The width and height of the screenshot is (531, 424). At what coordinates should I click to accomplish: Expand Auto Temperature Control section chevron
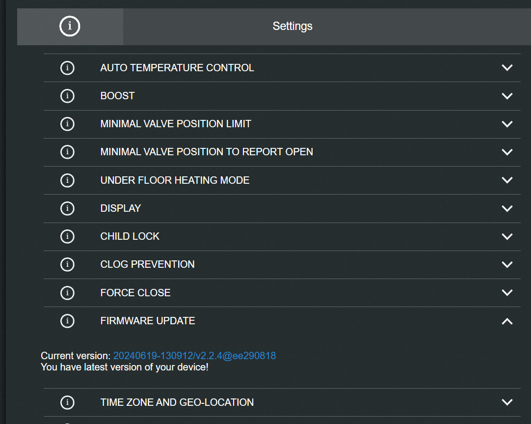pos(507,68)
